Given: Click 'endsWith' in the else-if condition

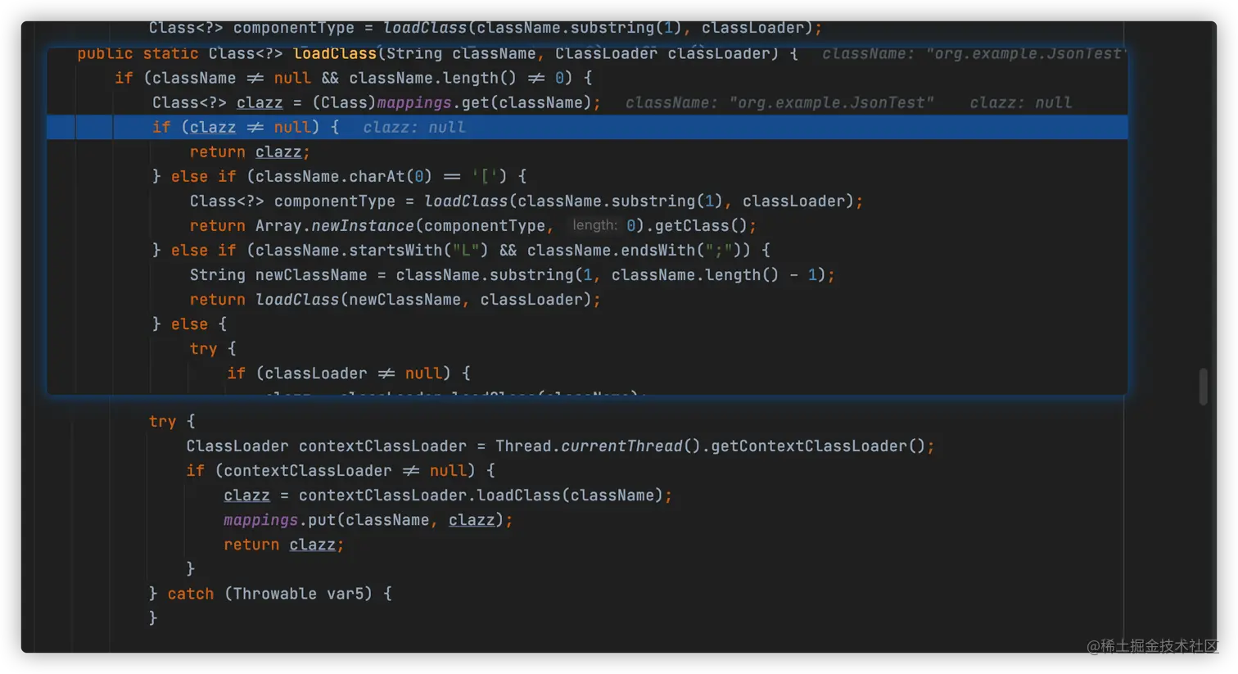Looking at the screenshot, I should (657, 250).
